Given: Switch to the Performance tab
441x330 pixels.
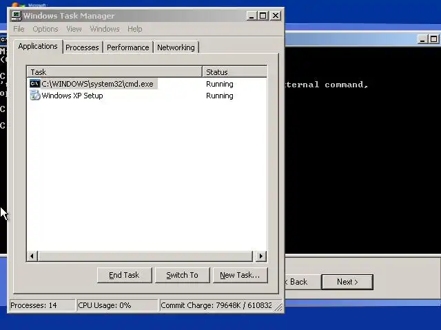Looking at the screenshot, I should [128, 47].
